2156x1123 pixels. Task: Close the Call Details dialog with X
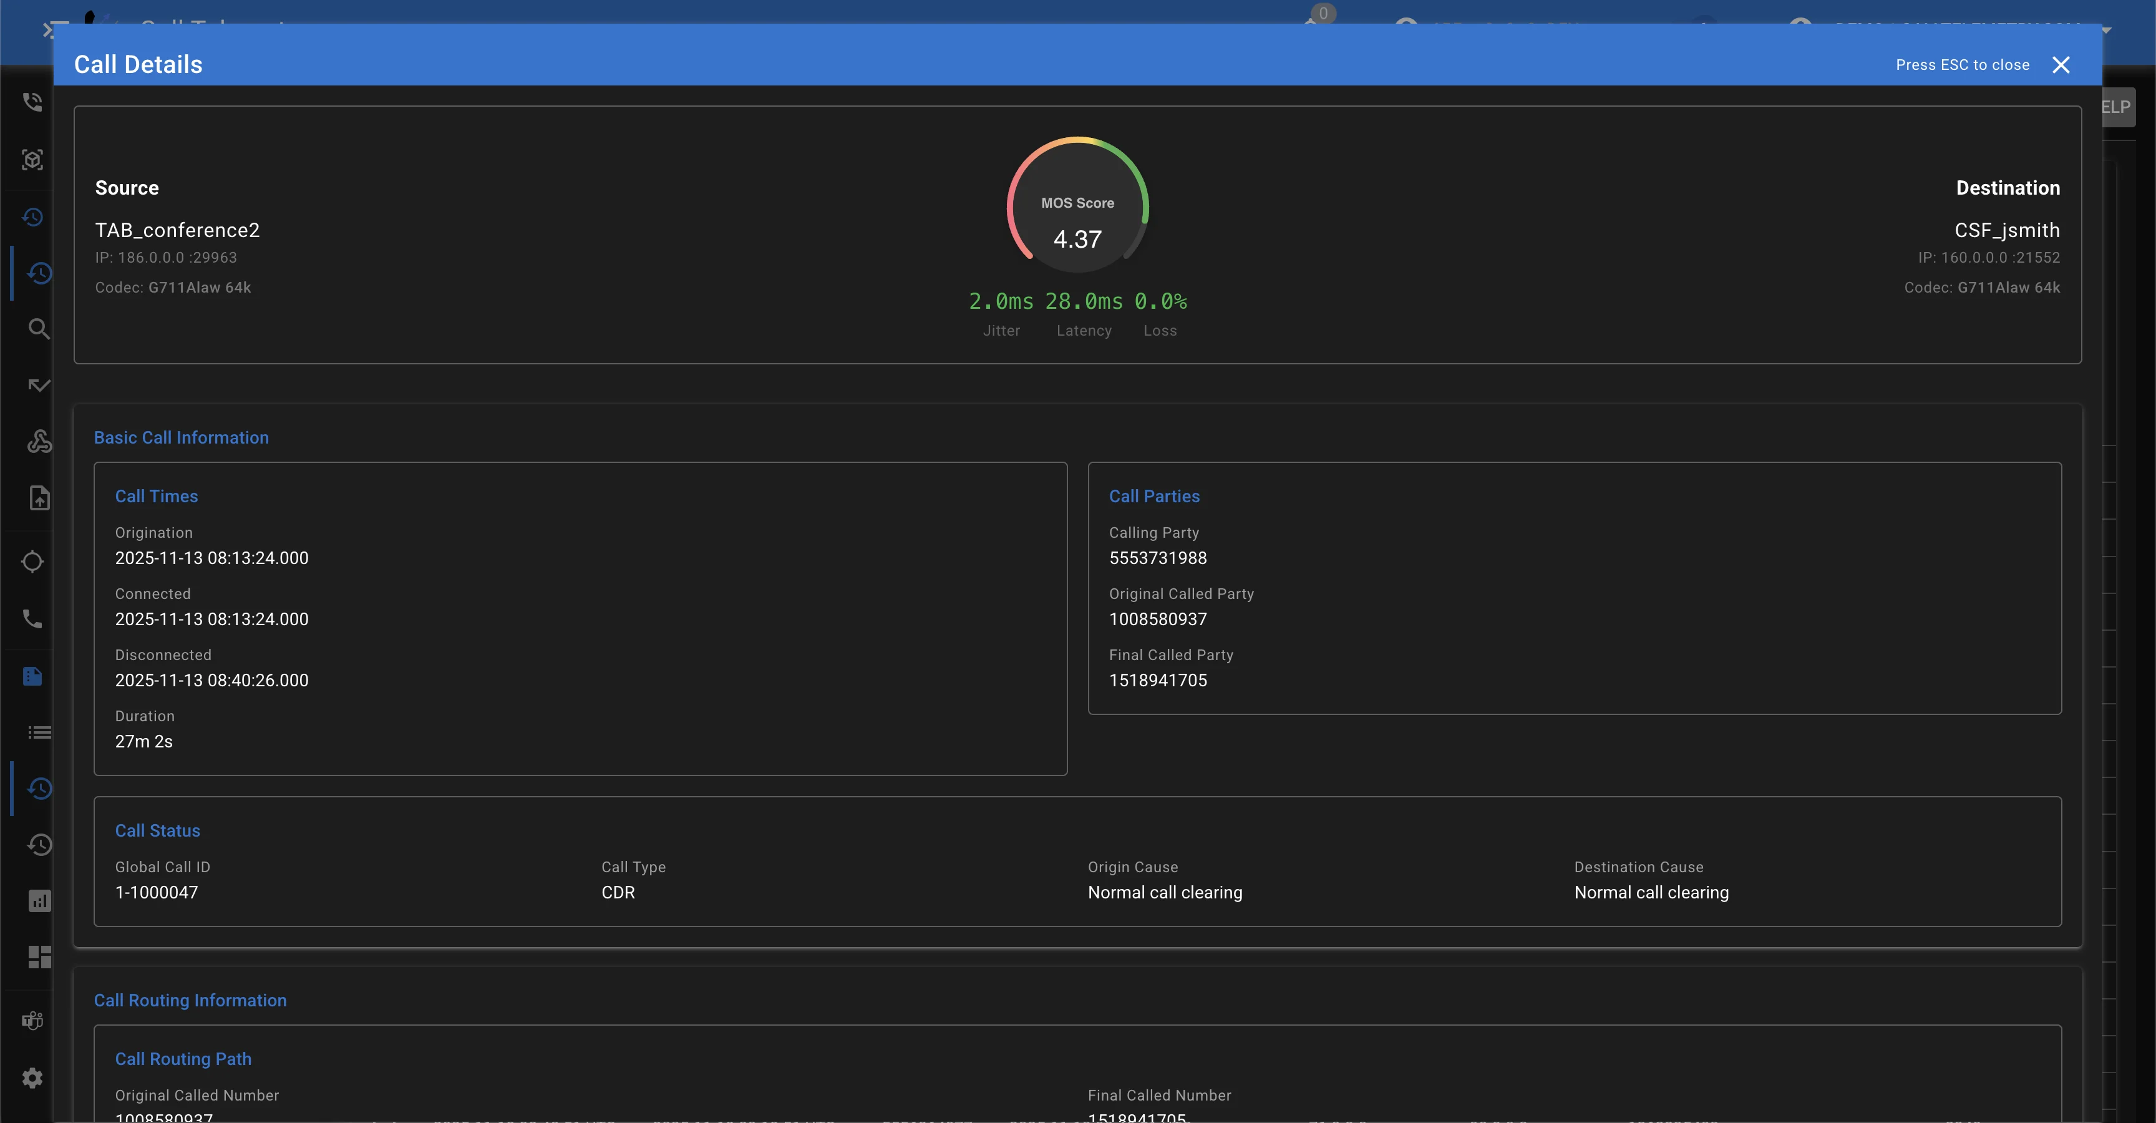click(x=2061, y=64)
